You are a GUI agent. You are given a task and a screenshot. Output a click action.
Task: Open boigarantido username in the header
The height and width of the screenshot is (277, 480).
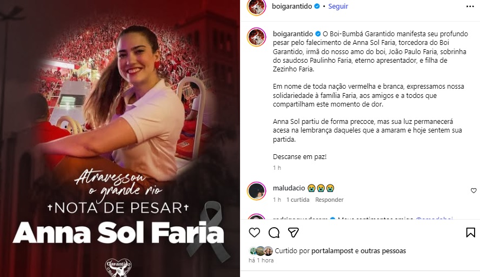pos(292,6)
